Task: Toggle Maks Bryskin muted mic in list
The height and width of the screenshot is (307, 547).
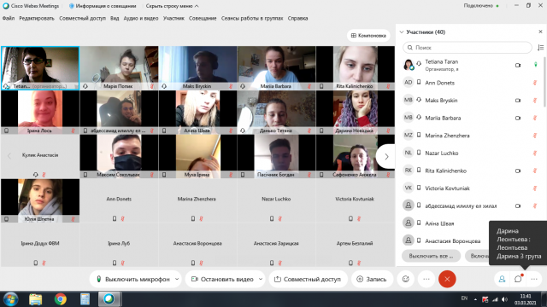Action: tap(534, 101)
